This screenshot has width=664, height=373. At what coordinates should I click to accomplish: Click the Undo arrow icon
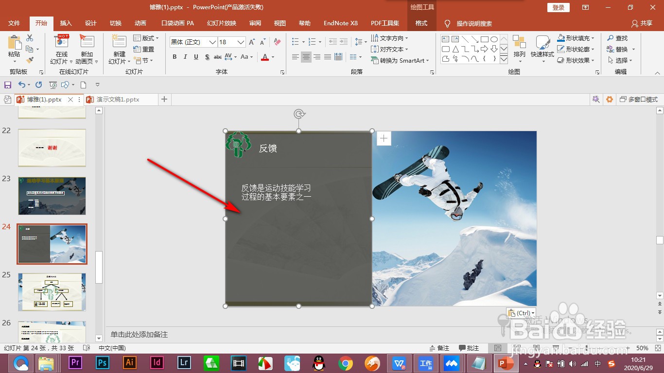point(21,85)
